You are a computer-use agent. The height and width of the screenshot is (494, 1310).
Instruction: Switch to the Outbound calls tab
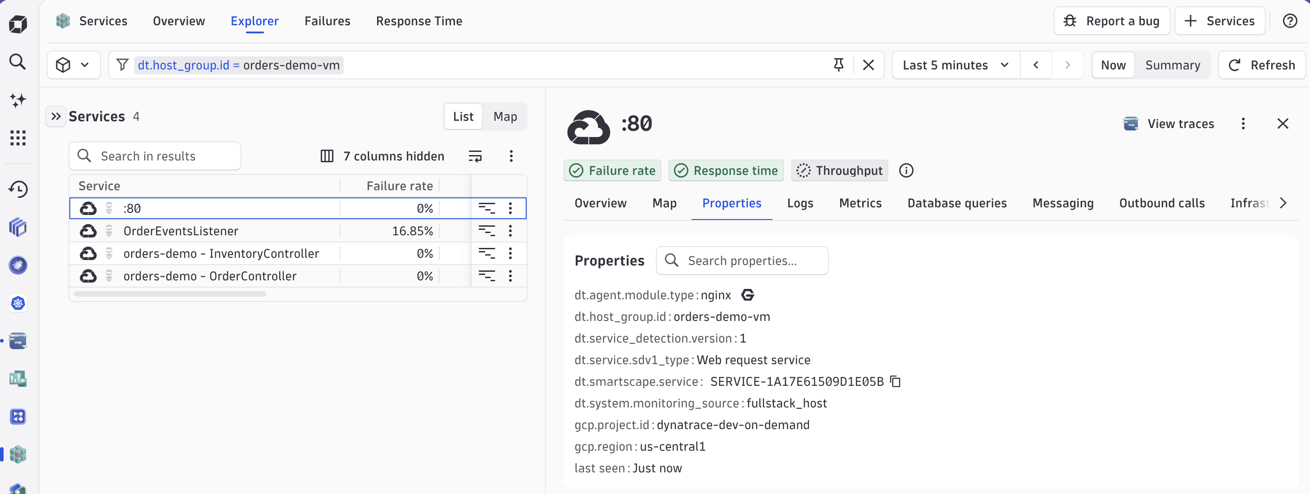tap(1161, 203)
